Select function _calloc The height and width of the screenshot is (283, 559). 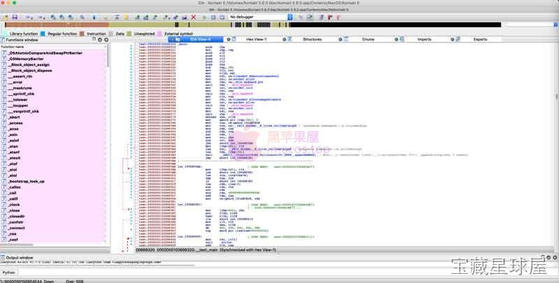[15, 187]
